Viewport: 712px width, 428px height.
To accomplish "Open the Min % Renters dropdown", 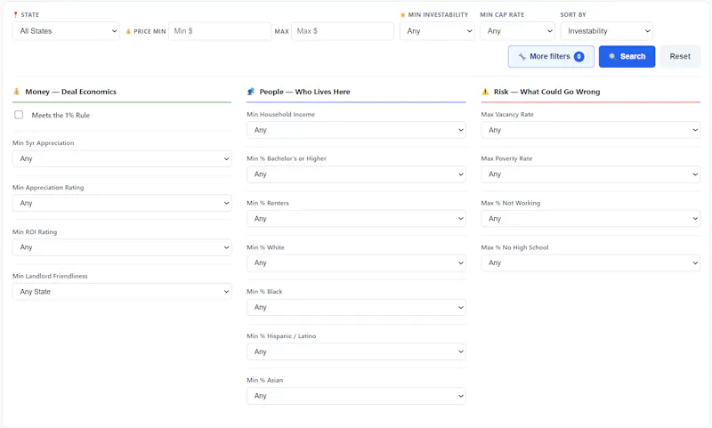I will pos(357,218).
